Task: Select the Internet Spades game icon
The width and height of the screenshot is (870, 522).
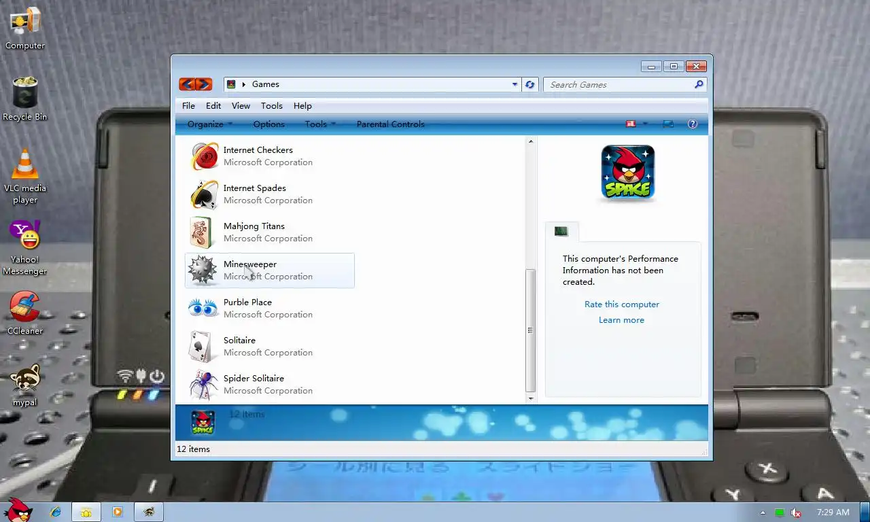Action: click(204, 194)
